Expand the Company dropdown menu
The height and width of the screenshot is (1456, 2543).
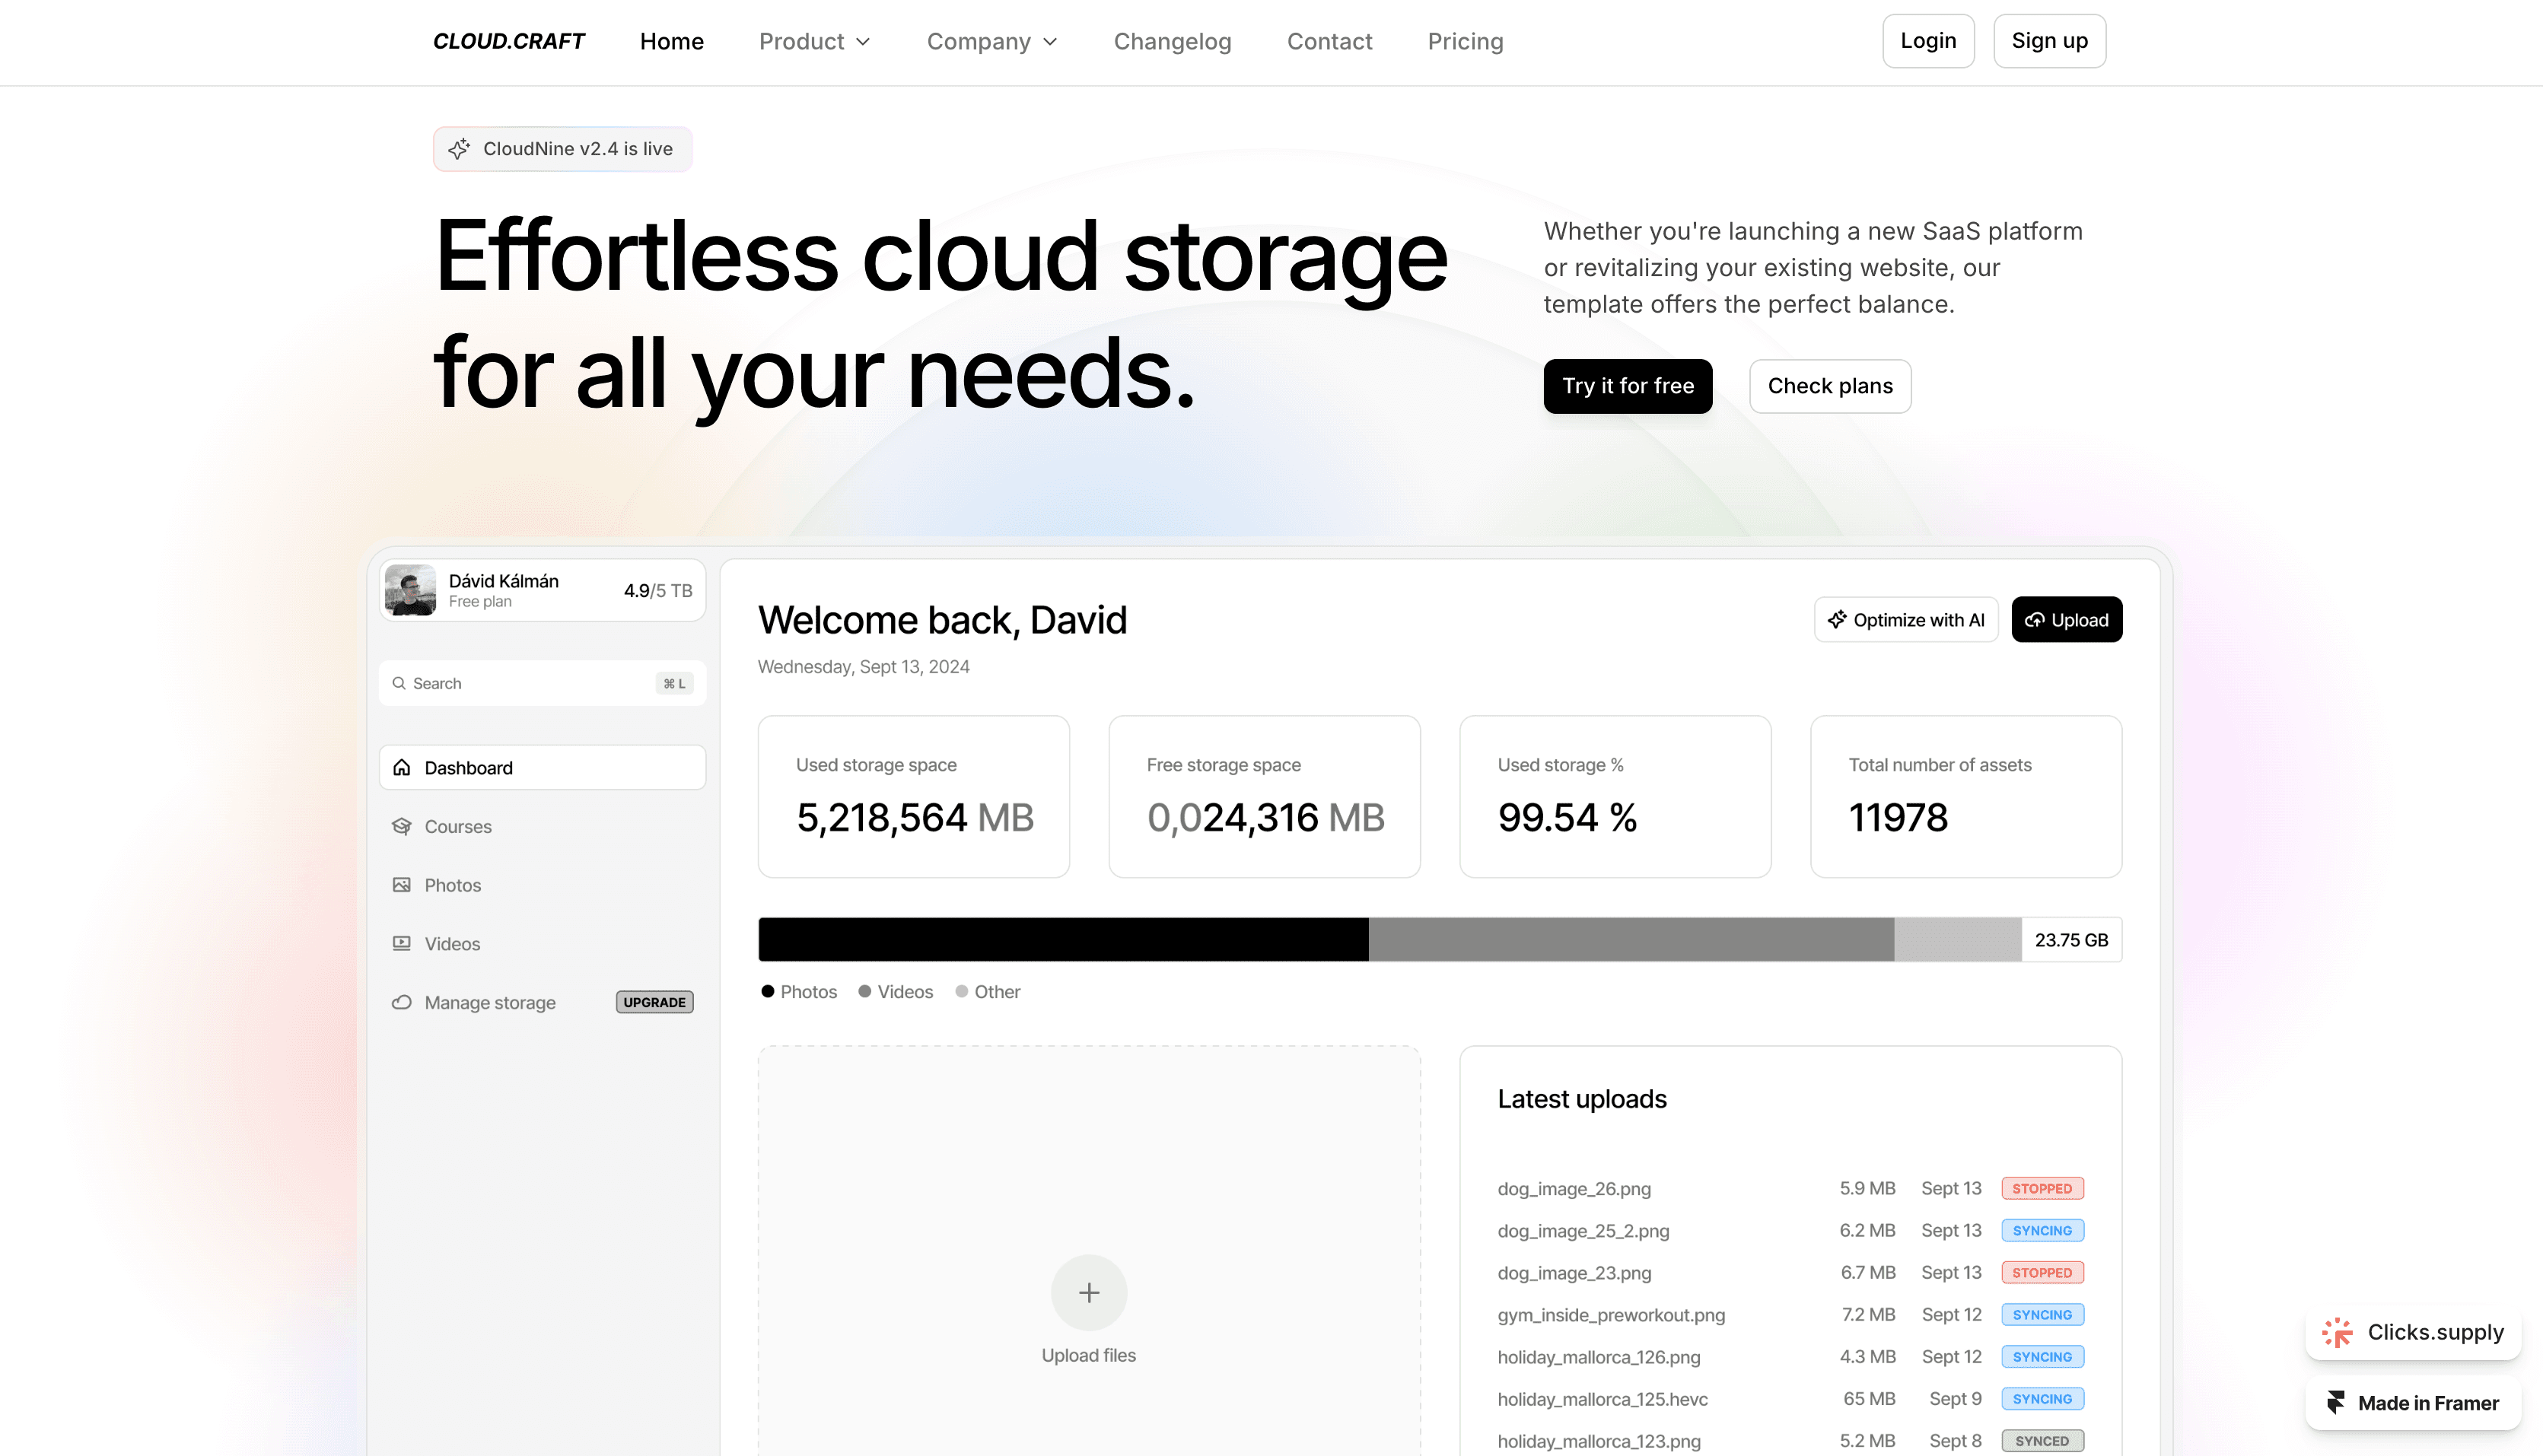[x=991, y=41]
